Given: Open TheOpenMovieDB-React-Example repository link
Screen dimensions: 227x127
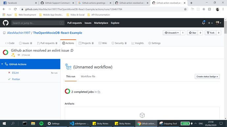Looking at the screenshot, I should pos(58,33).
